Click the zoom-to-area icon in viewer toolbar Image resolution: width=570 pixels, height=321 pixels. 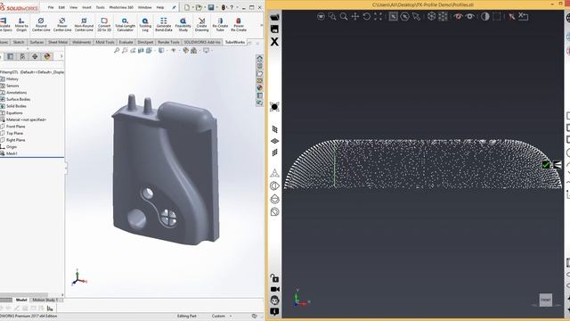[332, 16]
